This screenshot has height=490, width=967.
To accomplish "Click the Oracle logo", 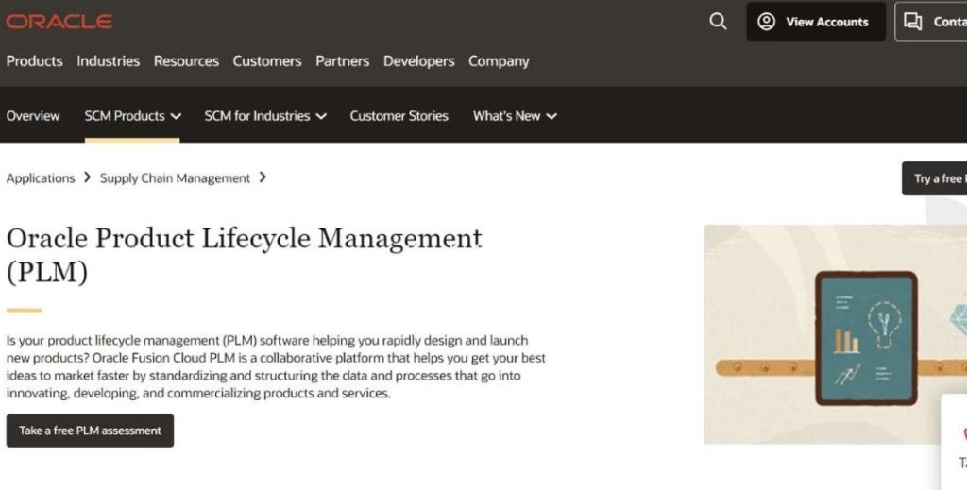I will click(x=59, y=22).
